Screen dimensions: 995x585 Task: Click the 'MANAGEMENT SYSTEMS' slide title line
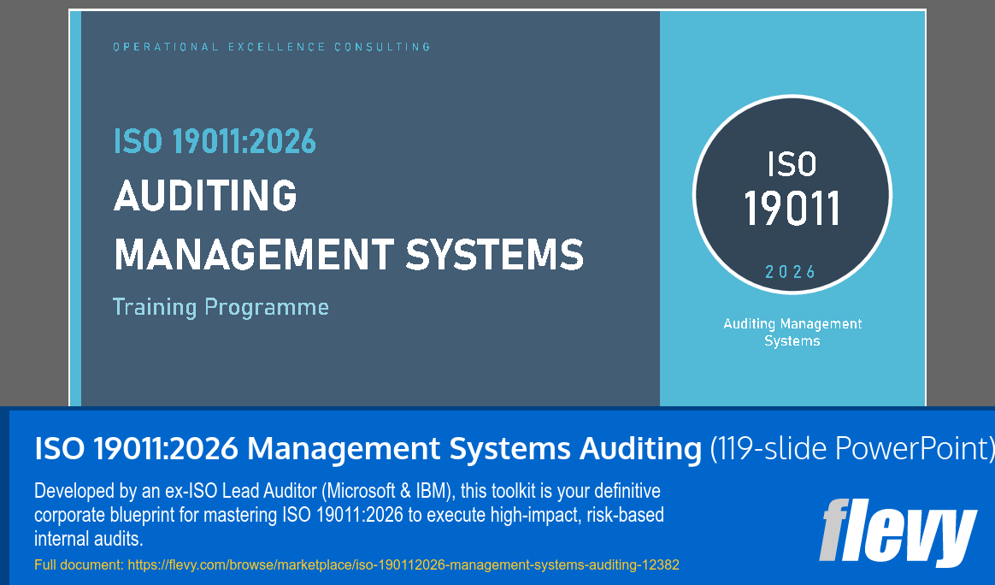pyautogui.click(x=349, y=255)
